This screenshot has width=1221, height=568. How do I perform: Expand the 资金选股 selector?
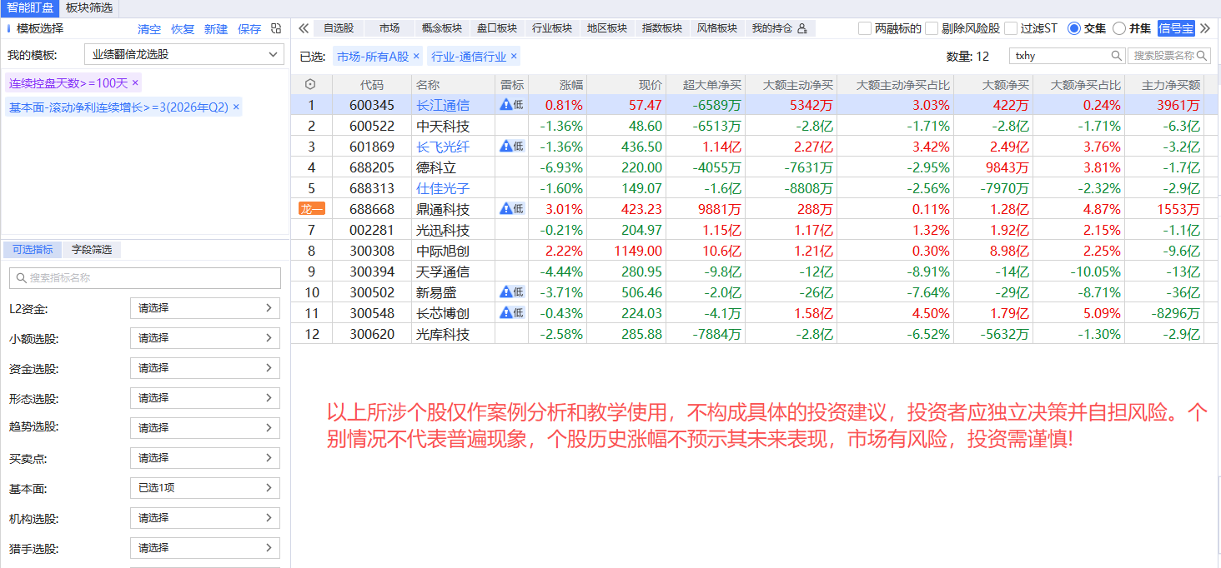point(205,368)
